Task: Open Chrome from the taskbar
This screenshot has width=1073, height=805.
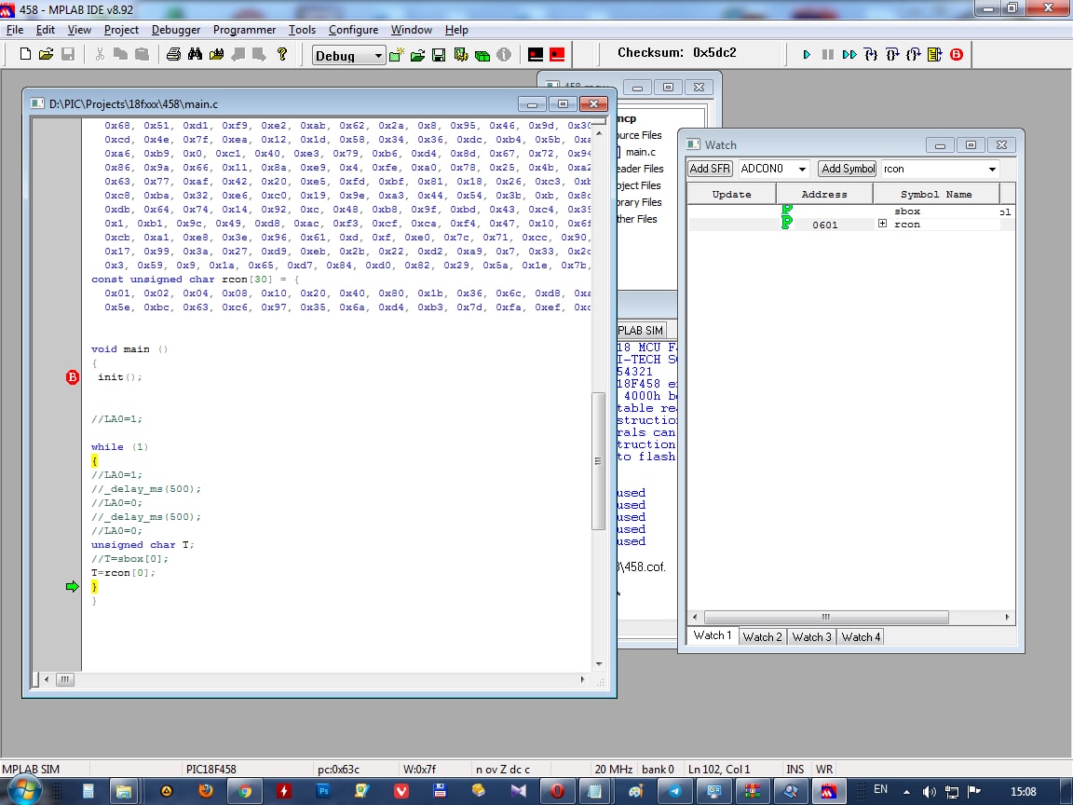Action: click(244, 791)
